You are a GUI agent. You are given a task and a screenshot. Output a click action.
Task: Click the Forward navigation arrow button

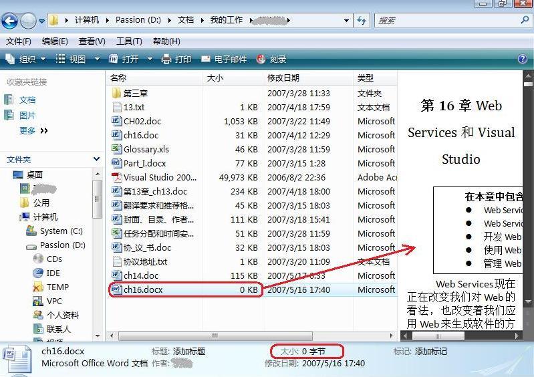[28, 21]
